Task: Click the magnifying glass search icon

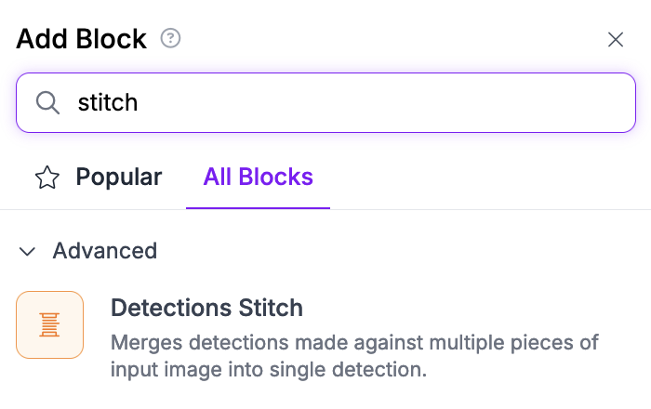Action: pos(47,103)
